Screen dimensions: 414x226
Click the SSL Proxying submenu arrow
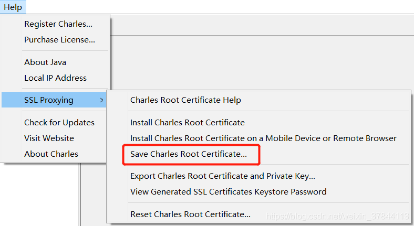click(101, 100)
